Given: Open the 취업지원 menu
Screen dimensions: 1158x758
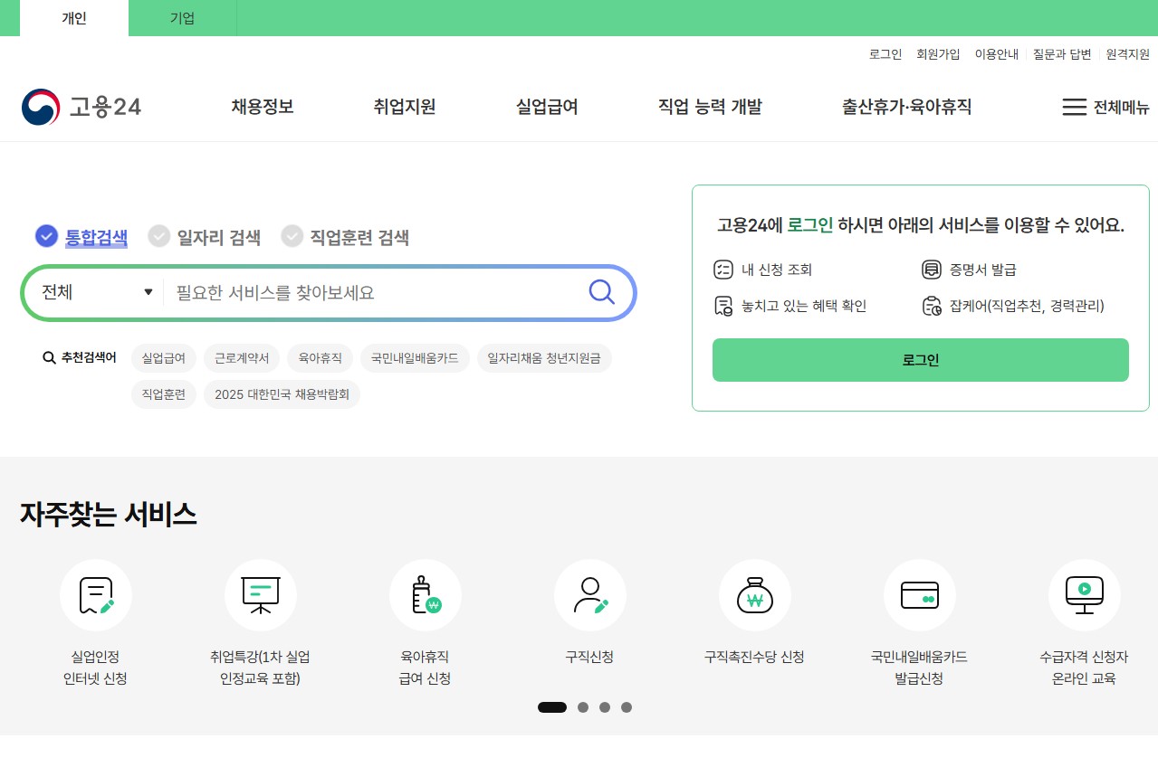Looking at the screenshot, I should (x=405, y=107).
